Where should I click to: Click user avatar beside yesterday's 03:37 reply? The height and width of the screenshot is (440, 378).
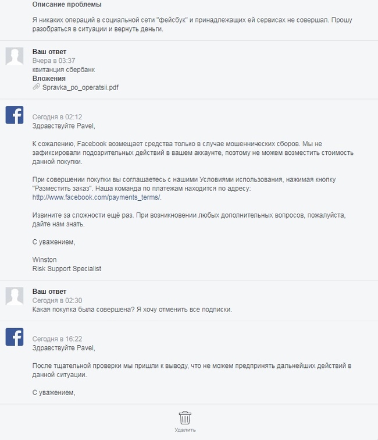pos(15,56)
